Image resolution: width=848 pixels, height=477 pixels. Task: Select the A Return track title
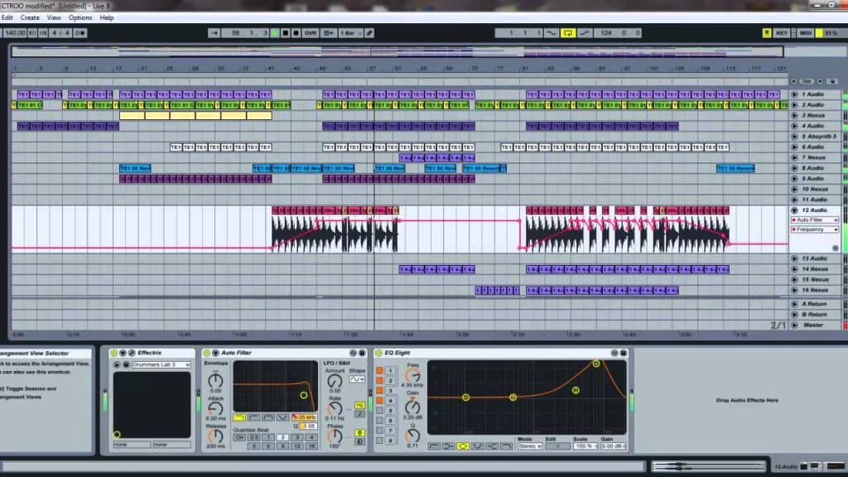pos(815,304)
